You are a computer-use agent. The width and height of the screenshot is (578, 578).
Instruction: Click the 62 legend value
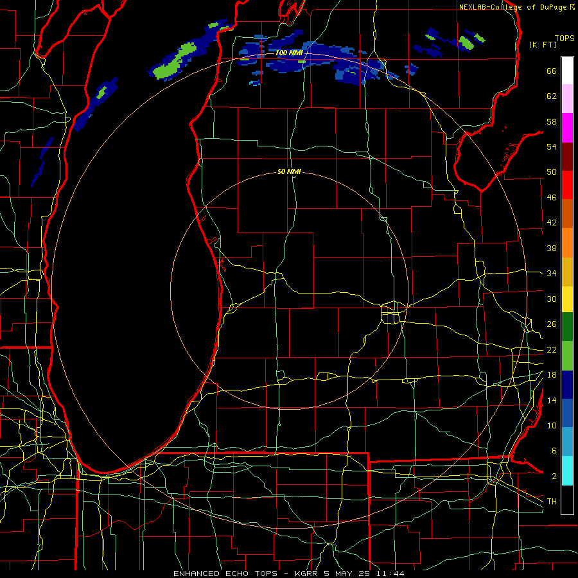click(552, 96)
